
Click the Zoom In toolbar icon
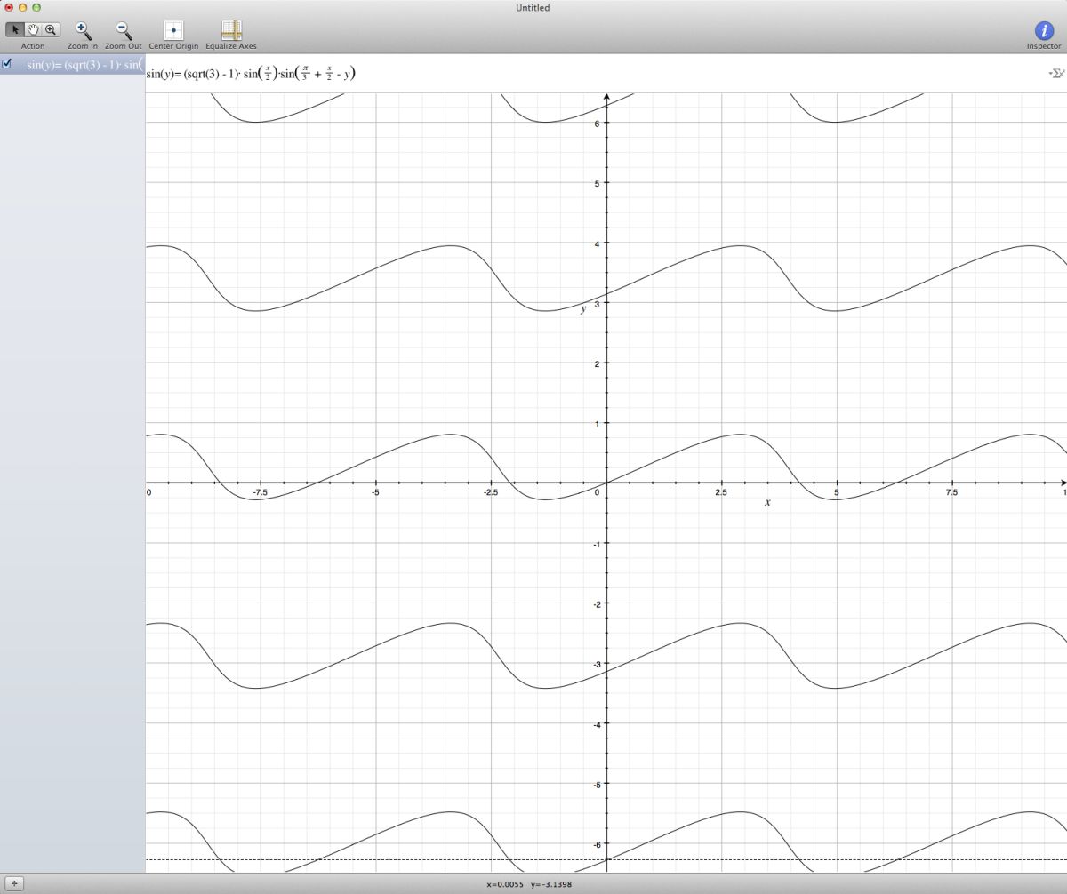pyautogui.click(x=83, y=30)
